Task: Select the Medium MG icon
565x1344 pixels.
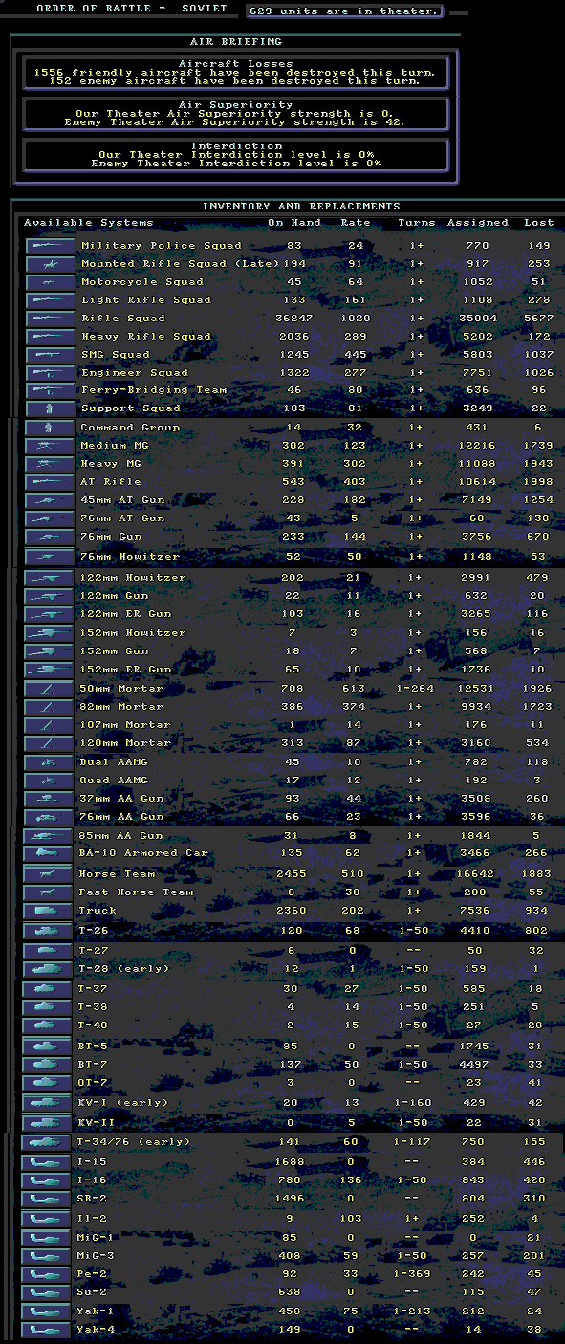Action: tap(49, 446)
